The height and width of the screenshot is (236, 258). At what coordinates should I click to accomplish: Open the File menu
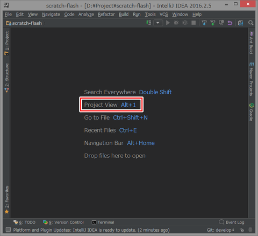(8, 15)
